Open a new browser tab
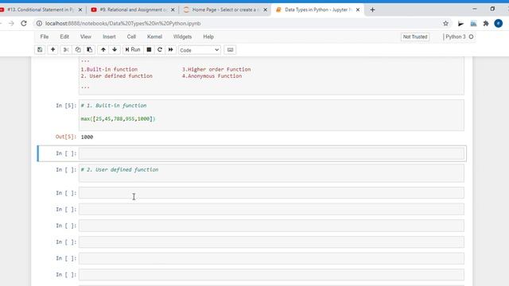This screenshot has height=286, width=509. pos(372,10)
